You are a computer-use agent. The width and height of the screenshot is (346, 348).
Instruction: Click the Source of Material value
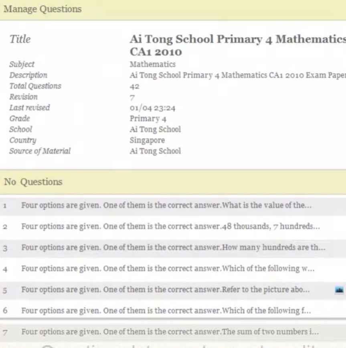click(155, 151)
